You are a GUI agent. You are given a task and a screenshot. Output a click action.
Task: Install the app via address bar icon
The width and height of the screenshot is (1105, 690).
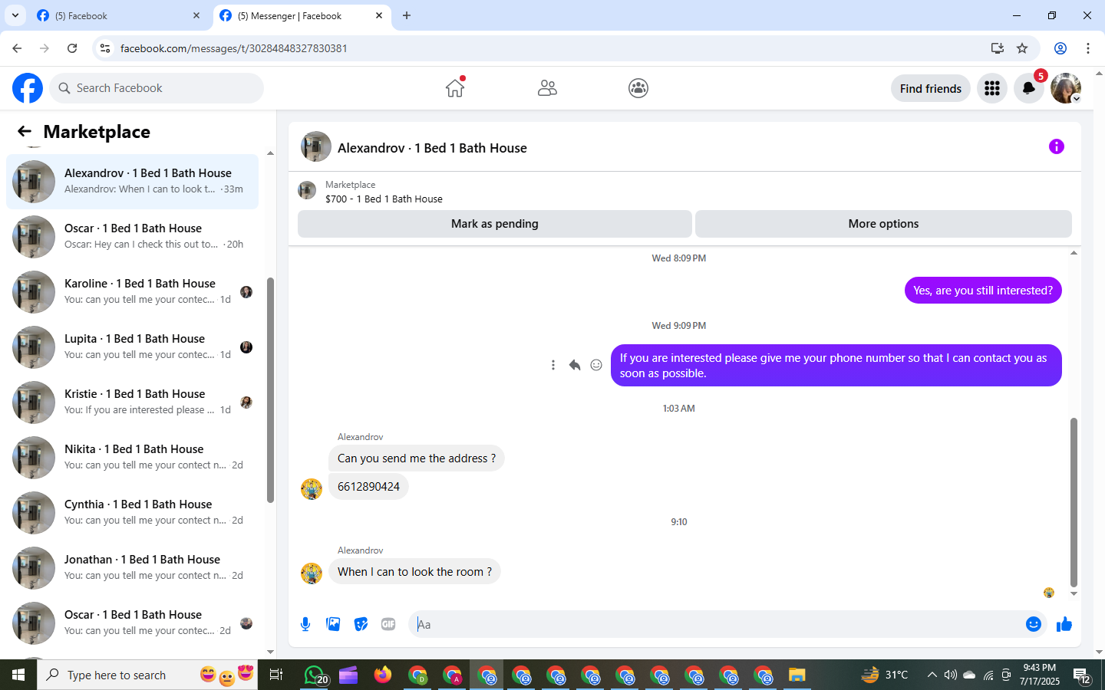[x=997, y=48]
